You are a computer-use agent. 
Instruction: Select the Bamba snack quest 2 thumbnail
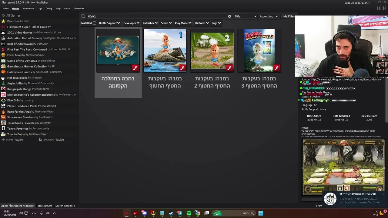[212, 51]
